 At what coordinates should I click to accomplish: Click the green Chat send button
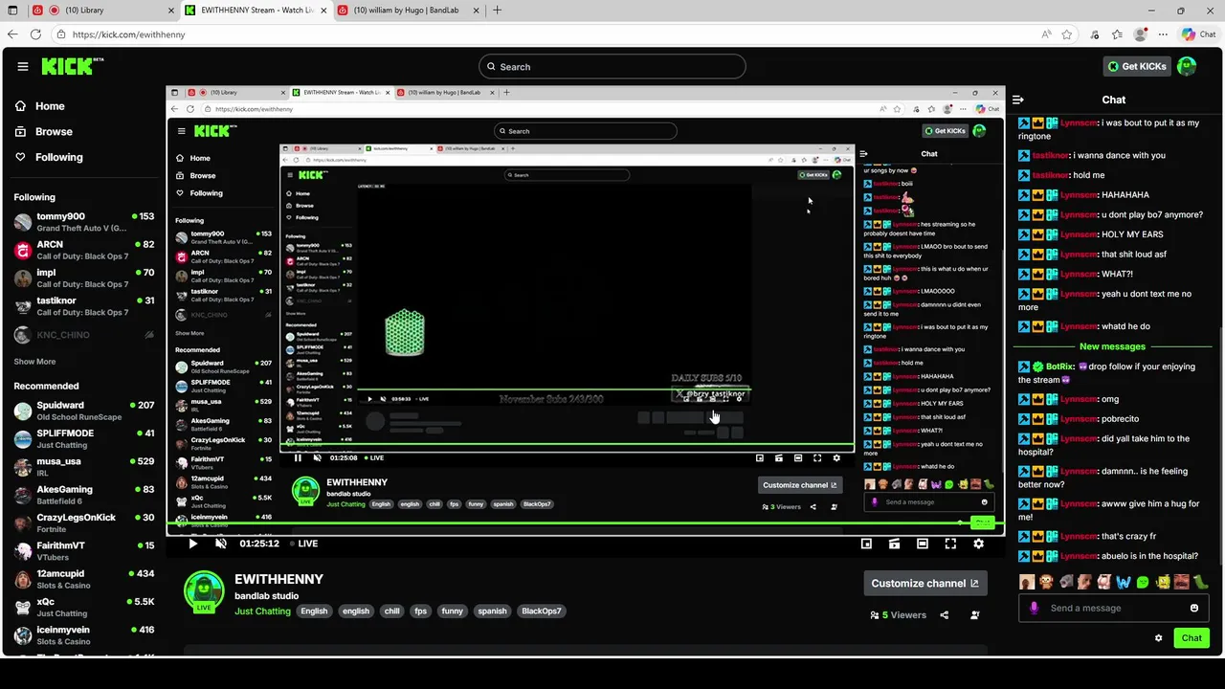[1192, 638]
